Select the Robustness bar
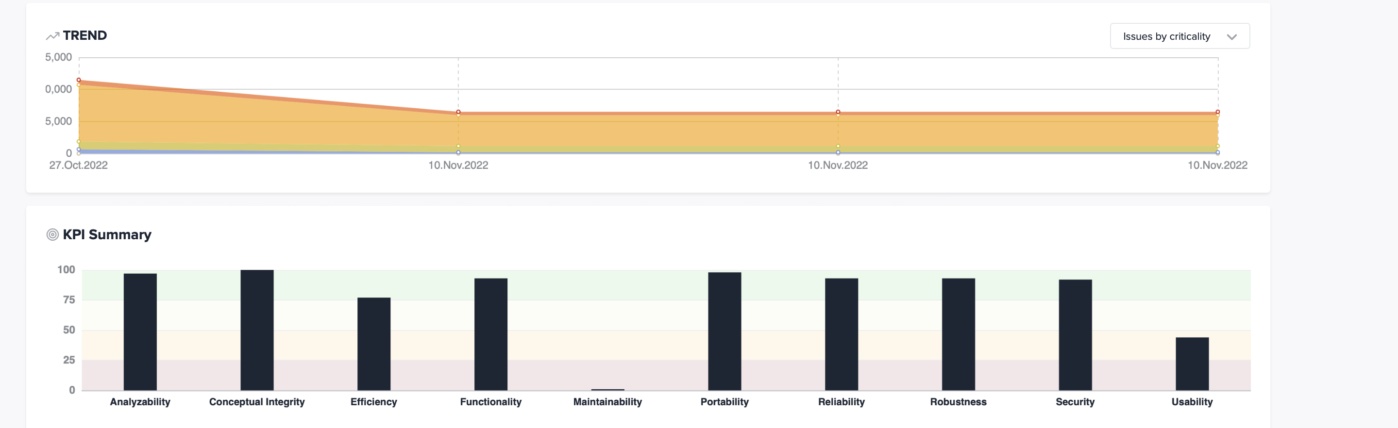 (959, 334)
